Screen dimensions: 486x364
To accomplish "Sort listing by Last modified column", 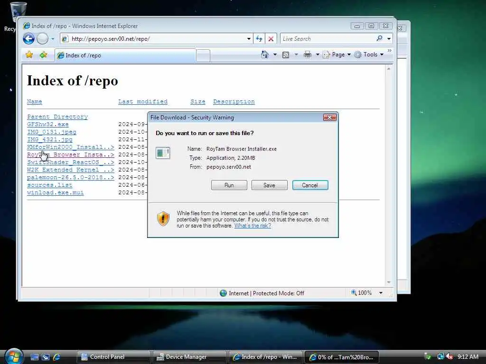I will click(x=142, y=101).
